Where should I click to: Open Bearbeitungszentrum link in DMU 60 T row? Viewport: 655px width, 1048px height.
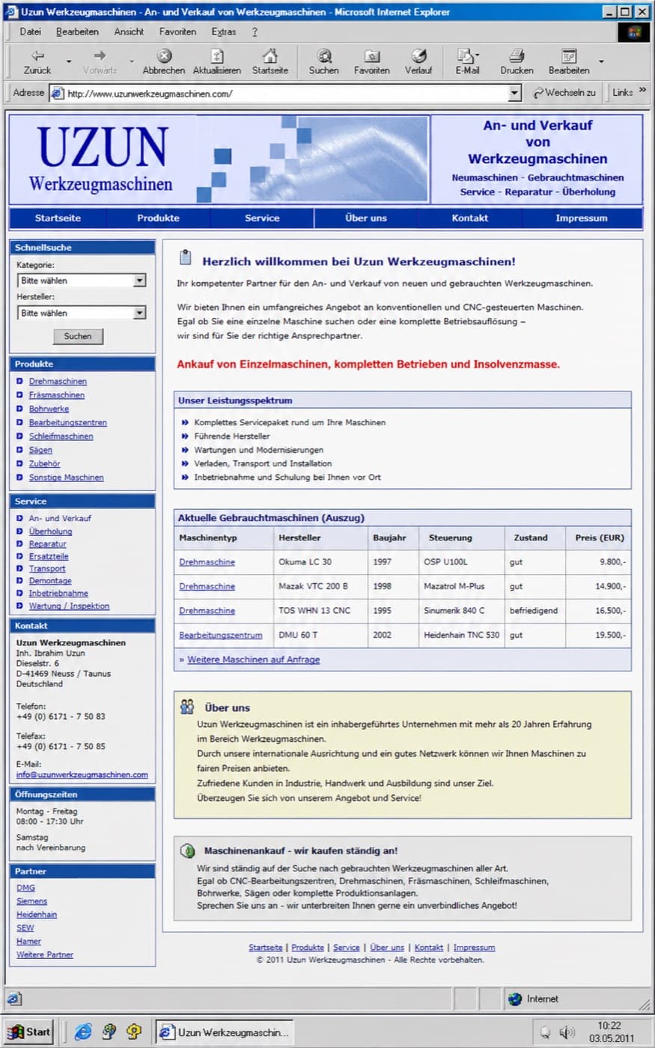click(x=221, y=635)
